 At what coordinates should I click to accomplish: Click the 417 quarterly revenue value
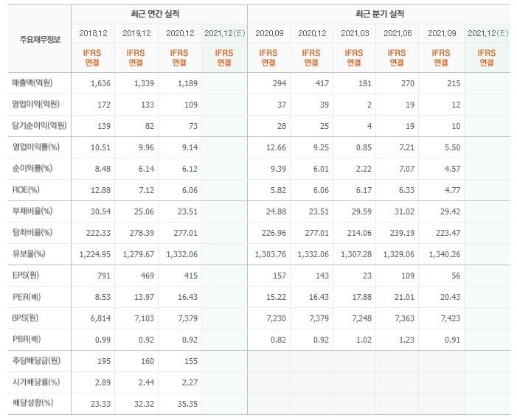322,83
